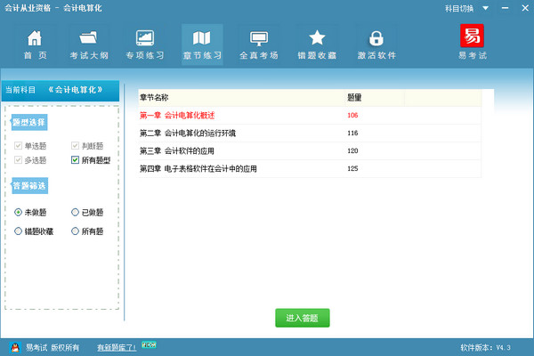Select row 第二章 会计电算化的运行环境
The height and width of the screenshot is (356, 534).
[310, 133]
